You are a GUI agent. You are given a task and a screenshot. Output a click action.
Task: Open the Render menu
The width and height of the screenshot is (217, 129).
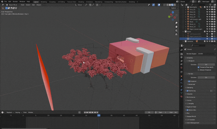click(x=15, y=2)
